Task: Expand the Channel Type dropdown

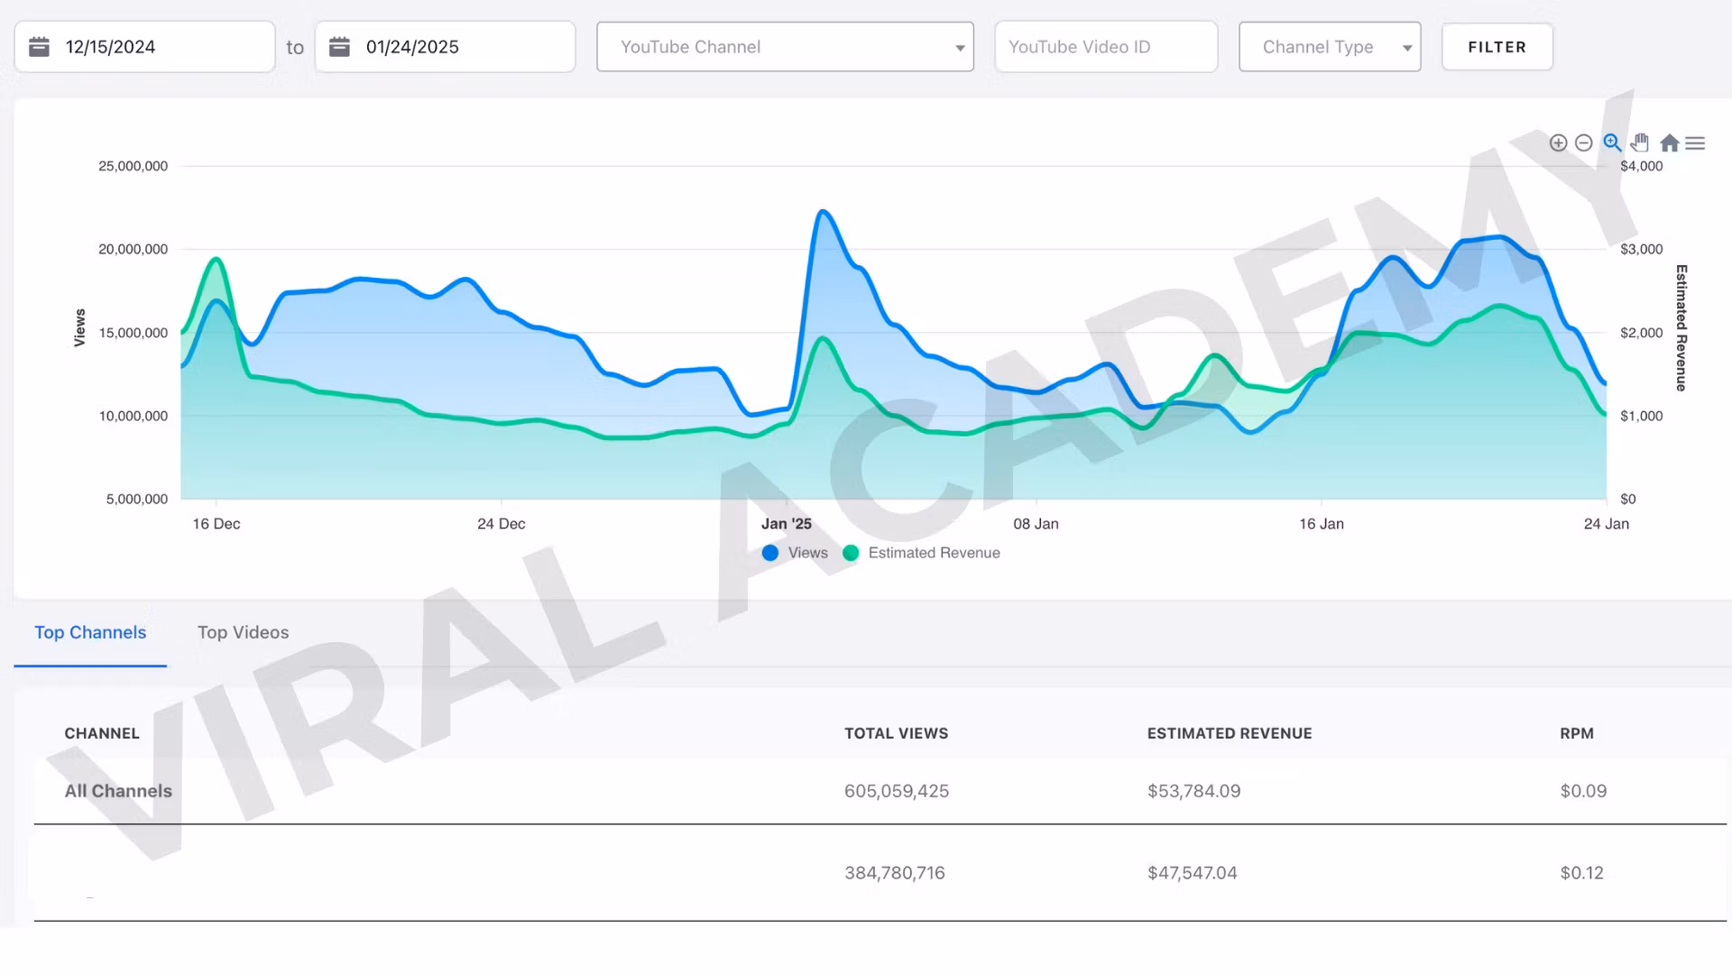Action: click(x=1330, y=47)
